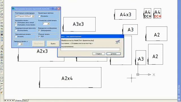
Task: Click the Обработка листа text line
Action: tap(77, 41)
